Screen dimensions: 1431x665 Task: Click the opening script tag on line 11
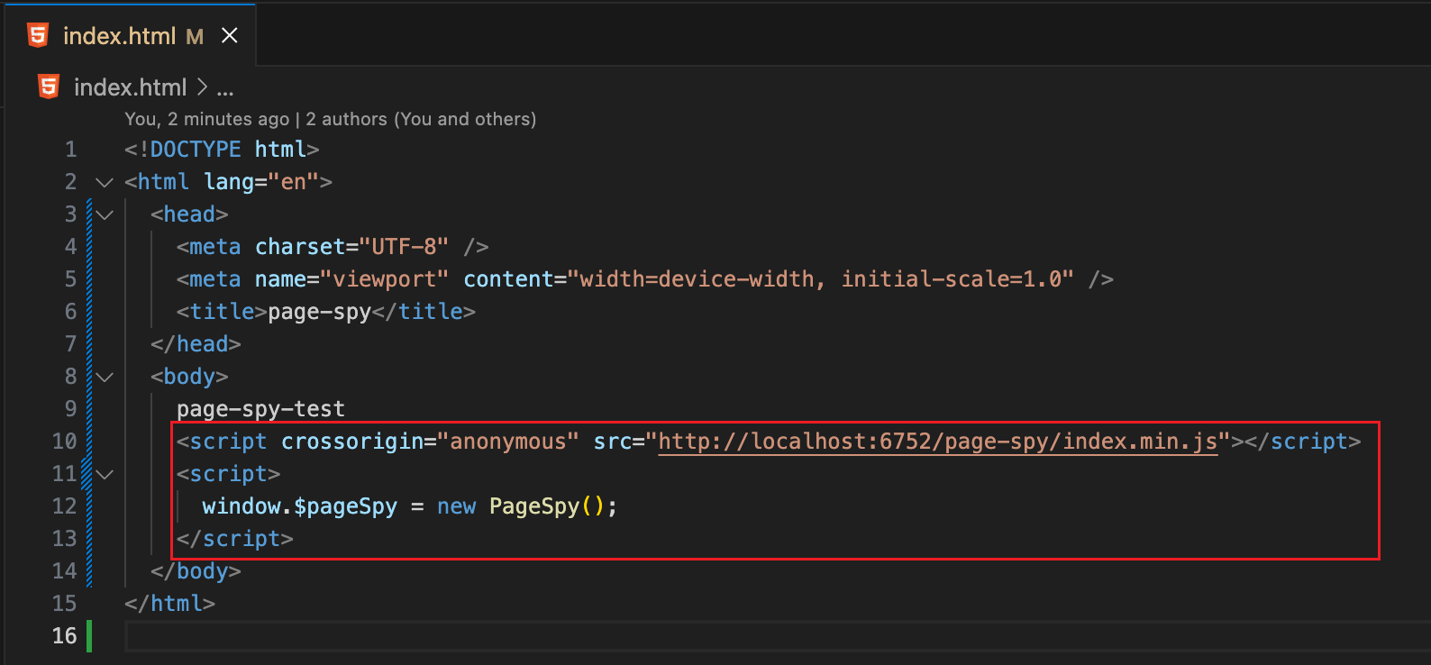pyautogui.click(x=229, y=474)
